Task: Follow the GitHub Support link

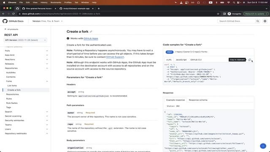Action: click(115, 57)
